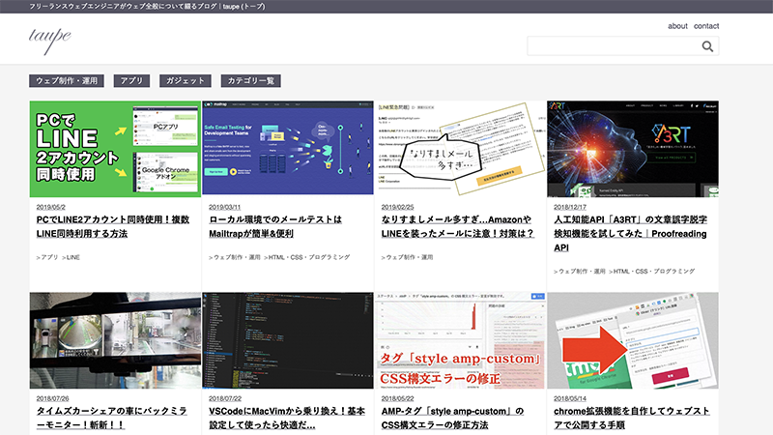The width and height of the screenshot is (773, 435).
Task: Open the カテゴリ一覧 category list
Action: [251, 81]
